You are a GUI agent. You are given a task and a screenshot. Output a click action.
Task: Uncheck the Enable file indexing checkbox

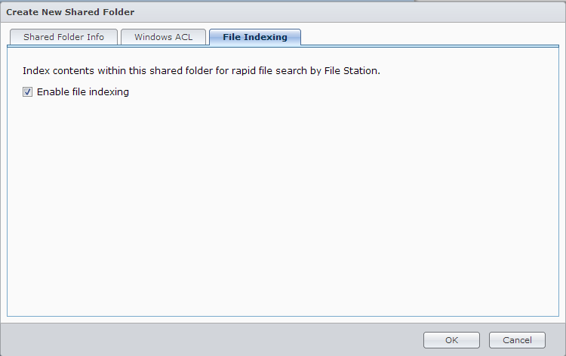(28, 92)
